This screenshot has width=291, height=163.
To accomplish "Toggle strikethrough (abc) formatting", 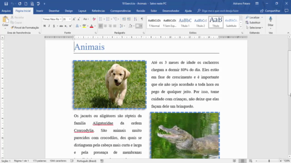I will [x=61, y=26].
